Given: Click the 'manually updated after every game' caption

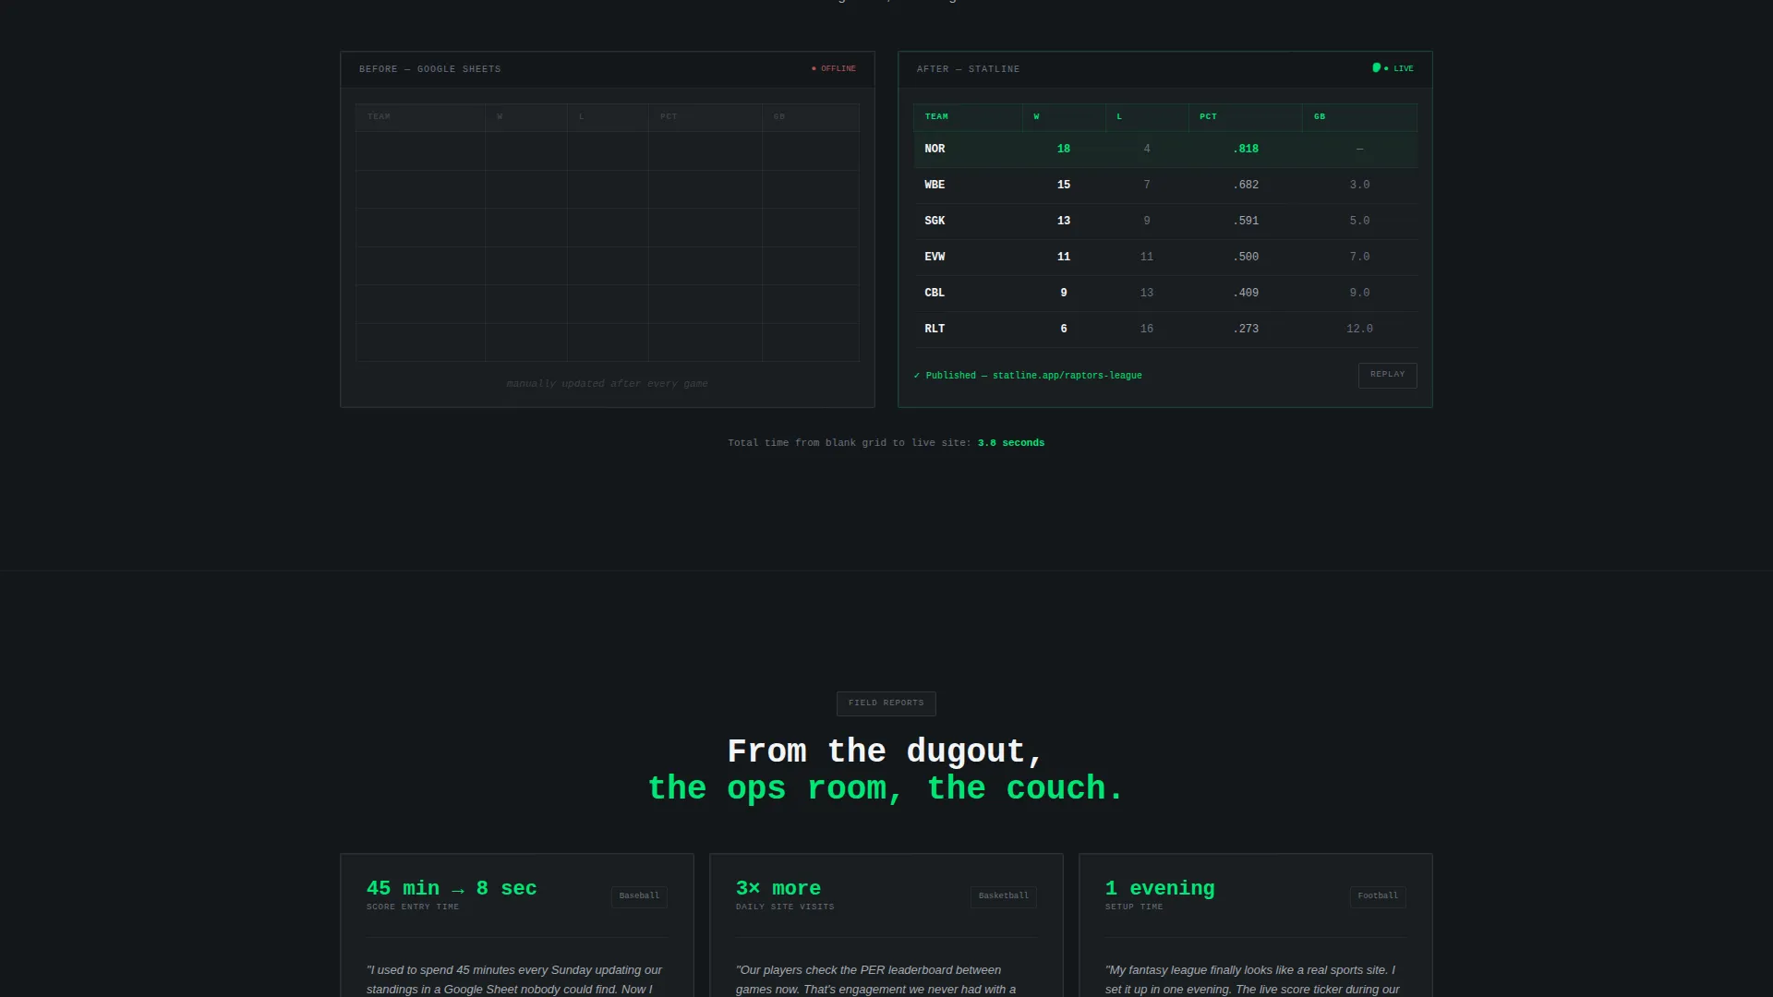Looking at the screenshot, I should [608, 384].
